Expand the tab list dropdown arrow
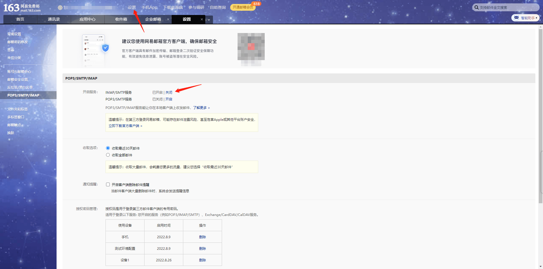The width and height of the screenshot is (543, 269). [209, 20]
